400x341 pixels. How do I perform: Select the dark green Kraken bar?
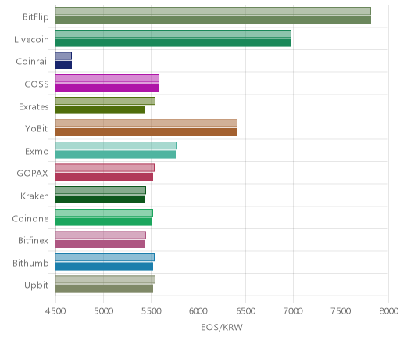100,199
